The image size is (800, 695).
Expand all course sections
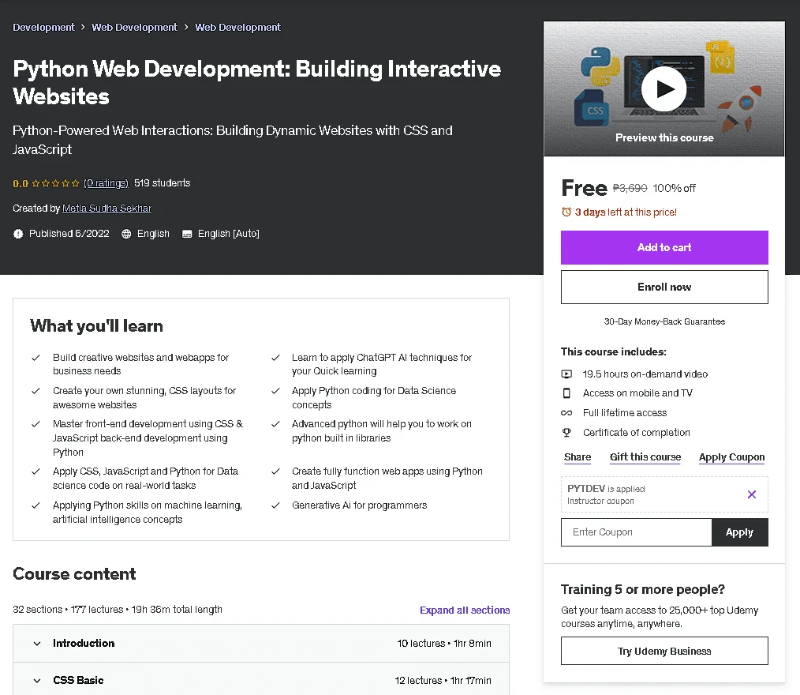coord(464,610)
